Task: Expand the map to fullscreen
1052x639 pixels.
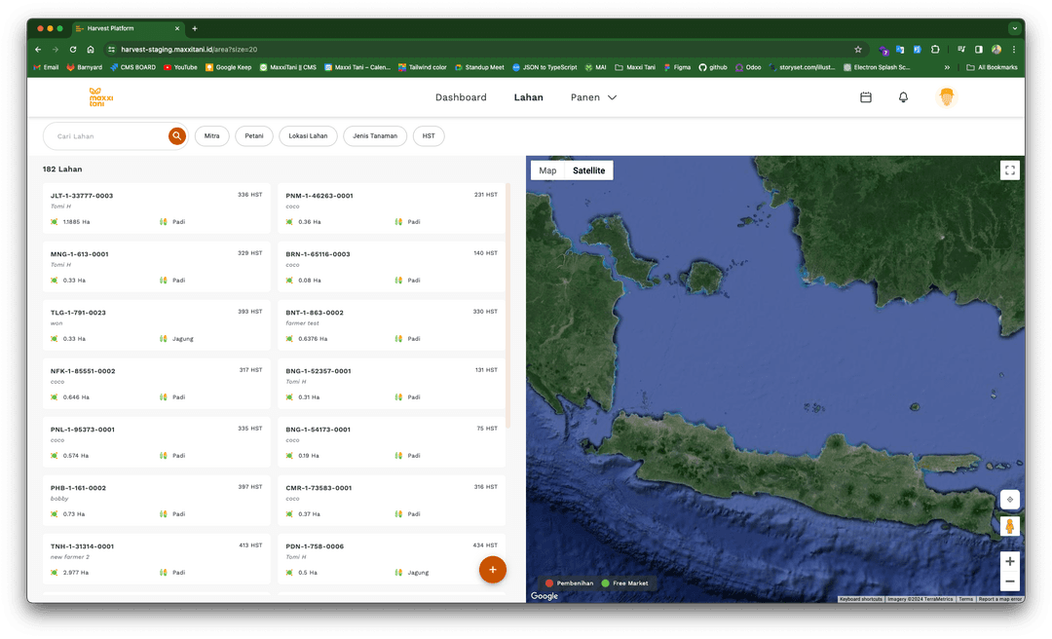Action: (1010, 169)
